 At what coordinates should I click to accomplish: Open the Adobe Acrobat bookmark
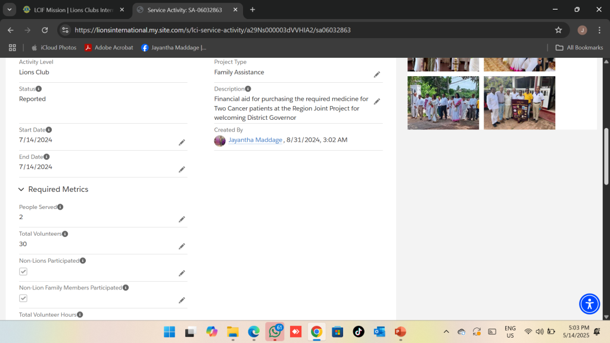click(x=109, y=48)
